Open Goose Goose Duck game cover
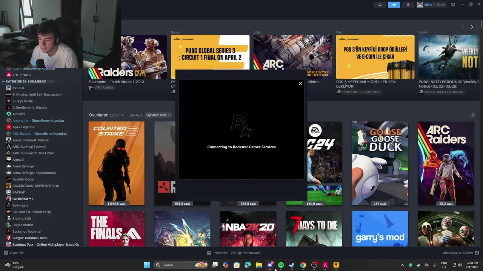 pyautogui.click(x=380, y=163)
